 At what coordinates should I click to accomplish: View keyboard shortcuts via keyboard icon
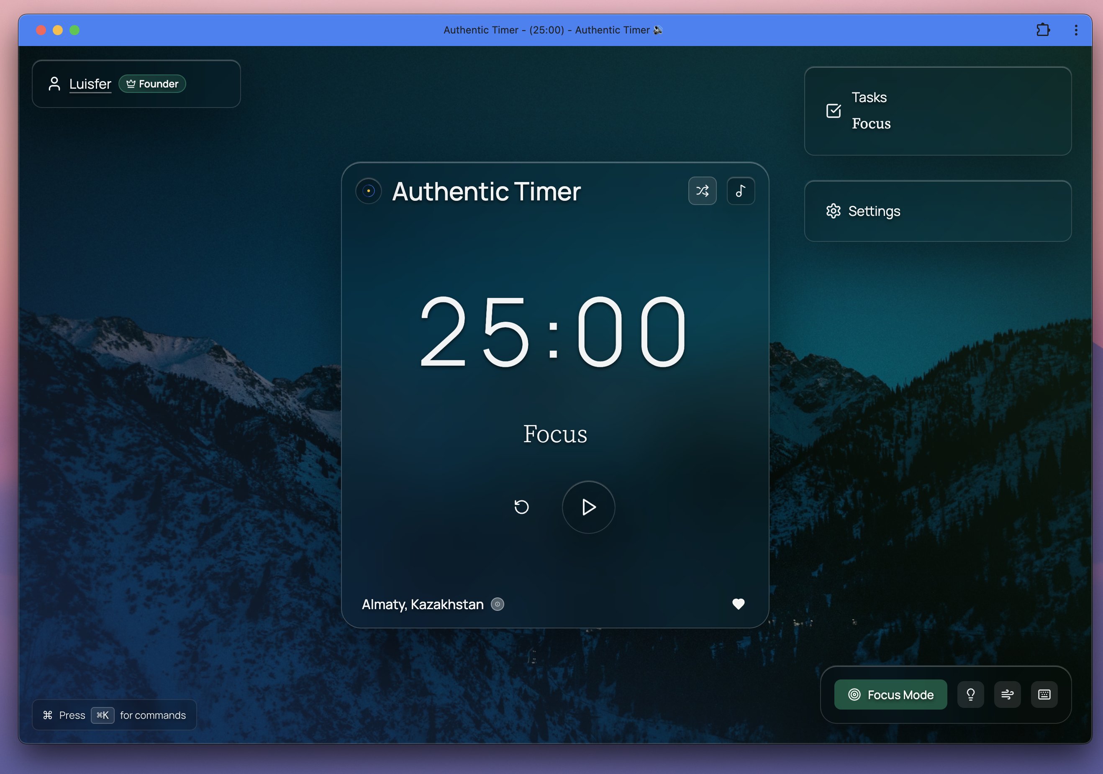[x=1044, y=694]
